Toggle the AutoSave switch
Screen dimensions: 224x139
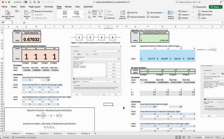25,2
